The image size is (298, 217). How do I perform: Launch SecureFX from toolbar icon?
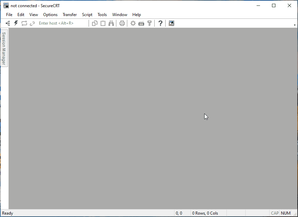pos(171,23)
